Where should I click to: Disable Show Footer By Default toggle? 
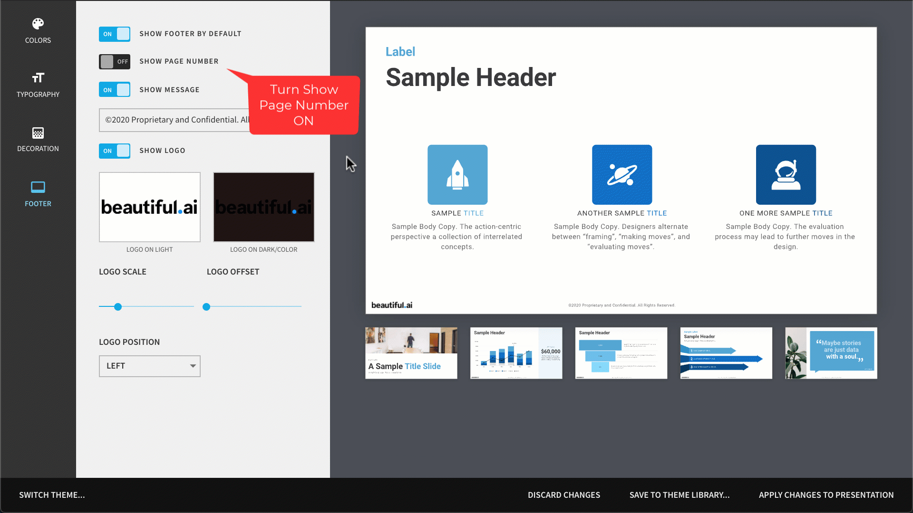(x=115, y=34)
